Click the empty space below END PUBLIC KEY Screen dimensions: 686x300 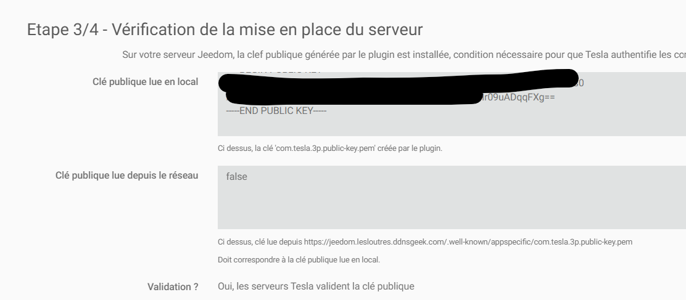[452, 126]
